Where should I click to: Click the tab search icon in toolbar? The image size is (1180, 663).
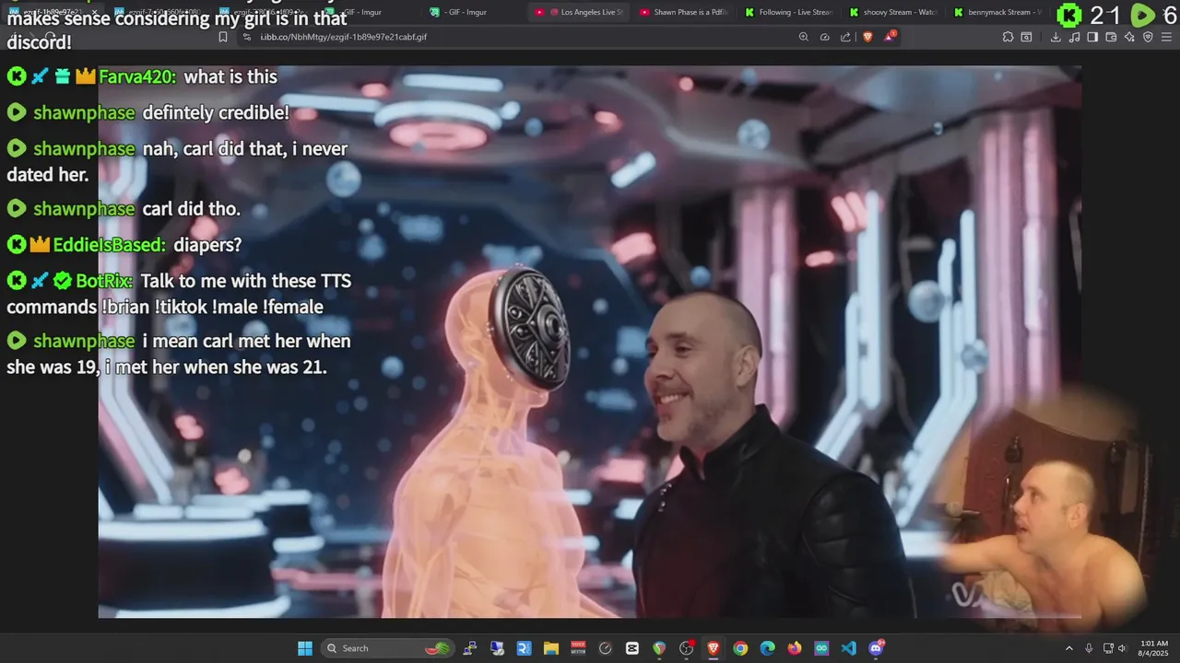coord(1026,37)
